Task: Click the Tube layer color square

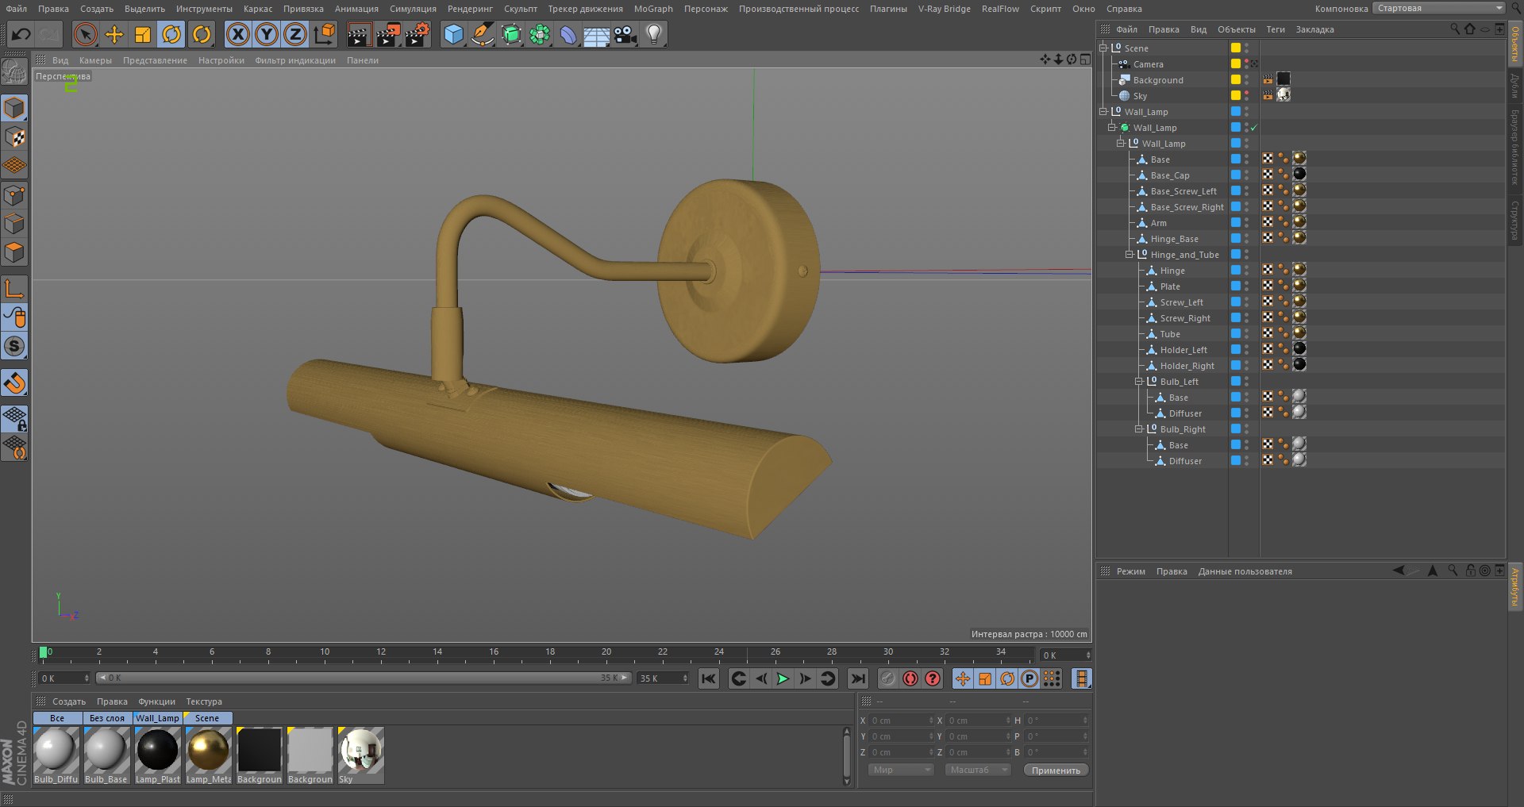Action: tap(1236, 333)
